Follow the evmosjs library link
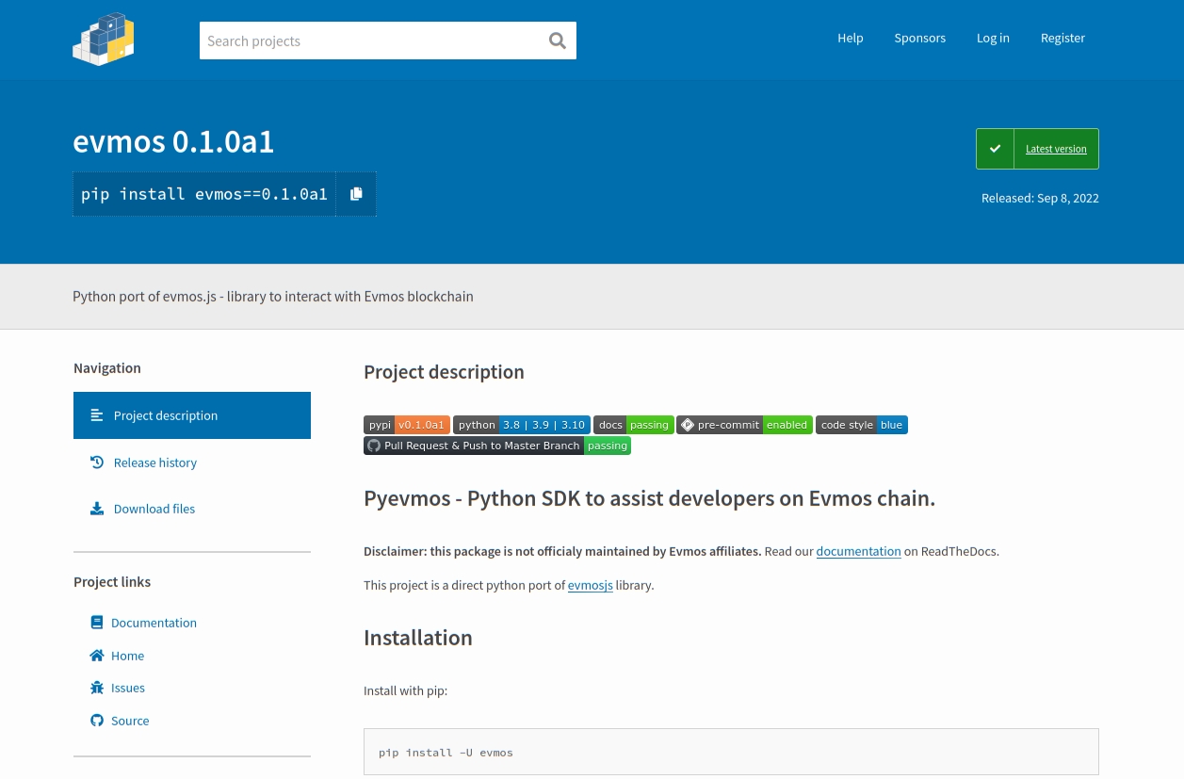Image resolution: width=1184 pixels, height=779 pixels. 590,585
